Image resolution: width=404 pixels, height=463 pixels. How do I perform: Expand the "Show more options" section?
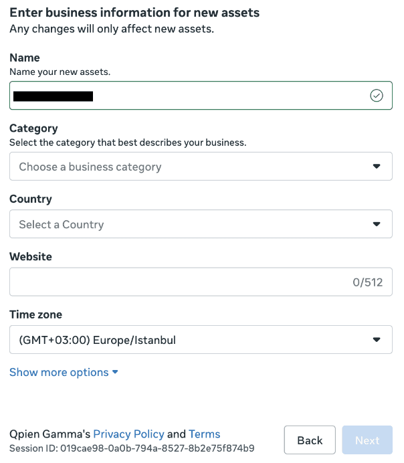59,373
